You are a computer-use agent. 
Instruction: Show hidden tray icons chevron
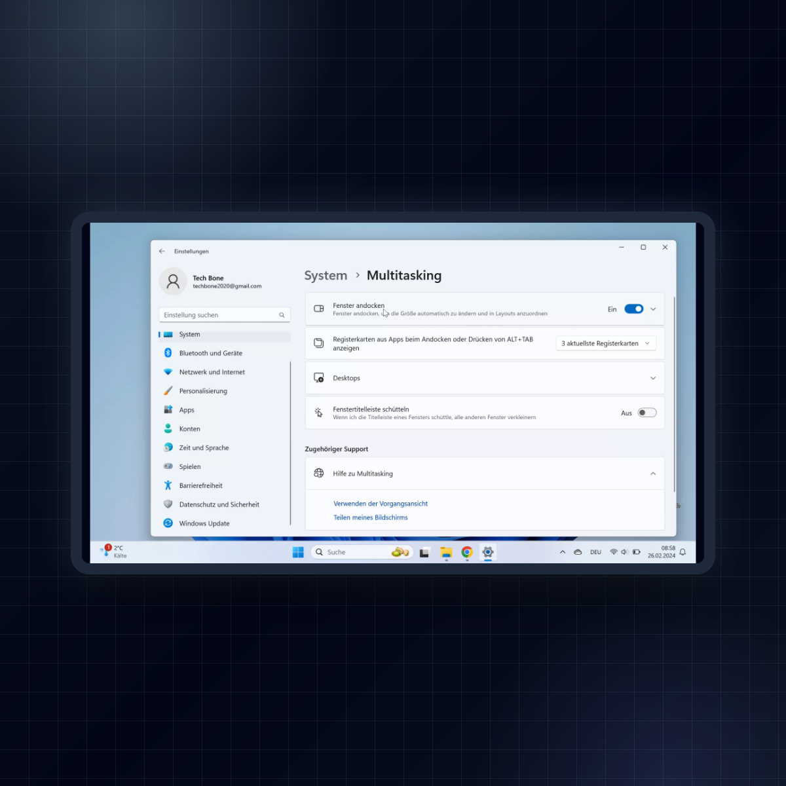point(563,552)
